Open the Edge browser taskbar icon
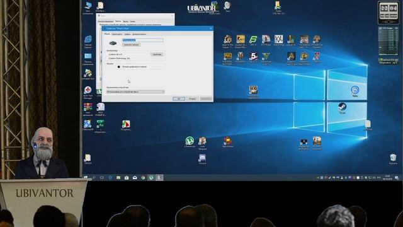The width and height of the screenshot is (403, 227). tap(110, 178)
